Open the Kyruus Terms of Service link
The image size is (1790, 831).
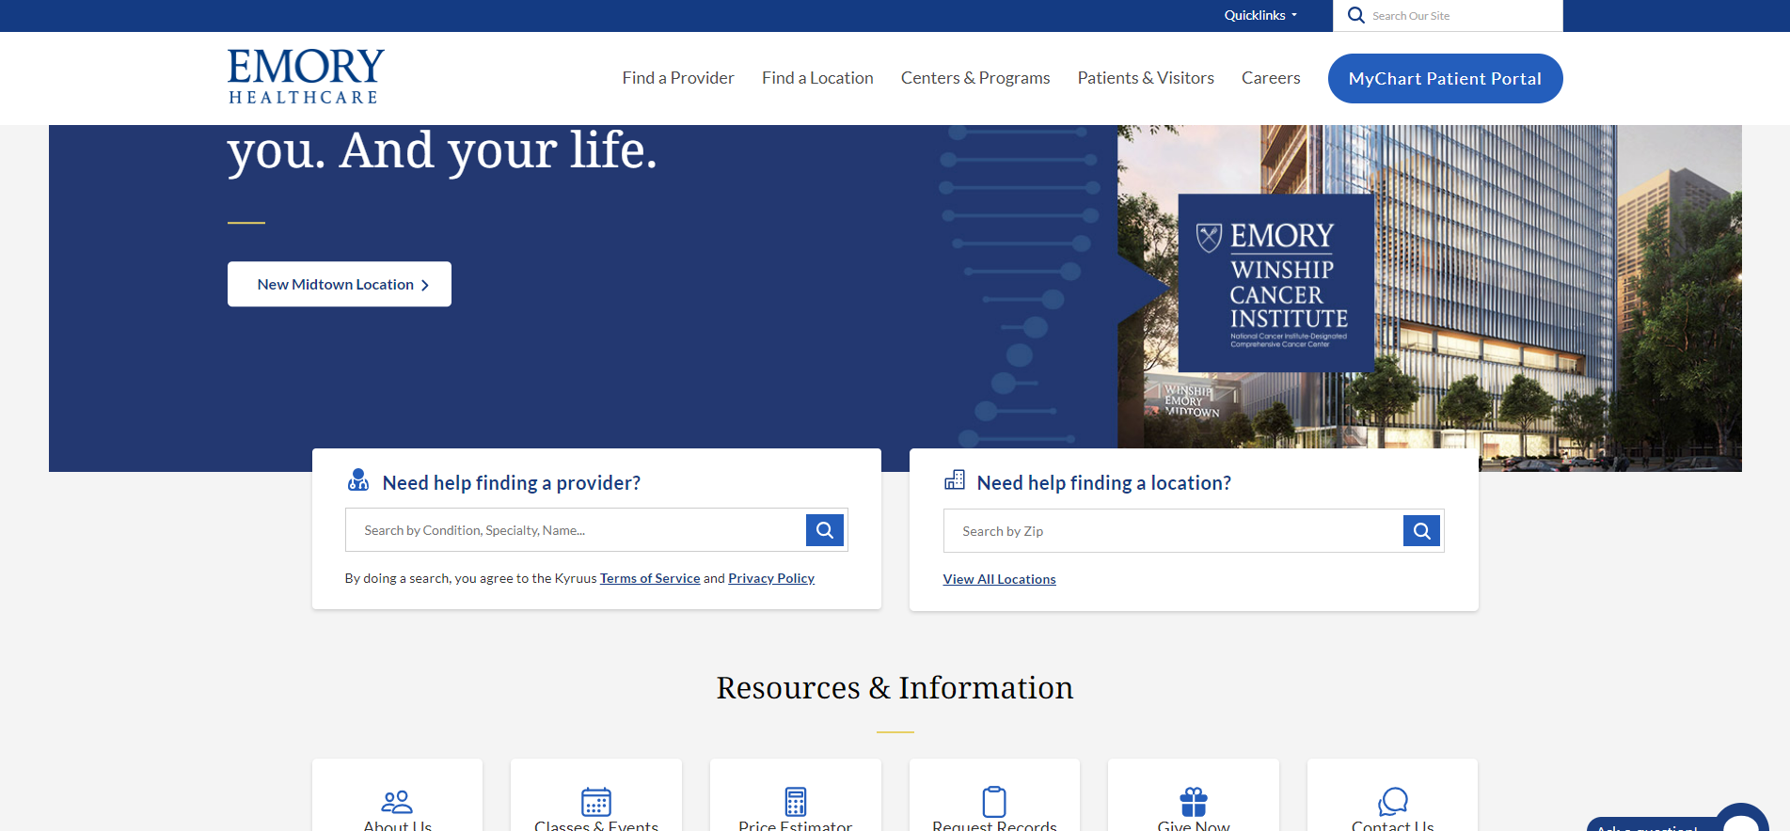tap(649, 578)
